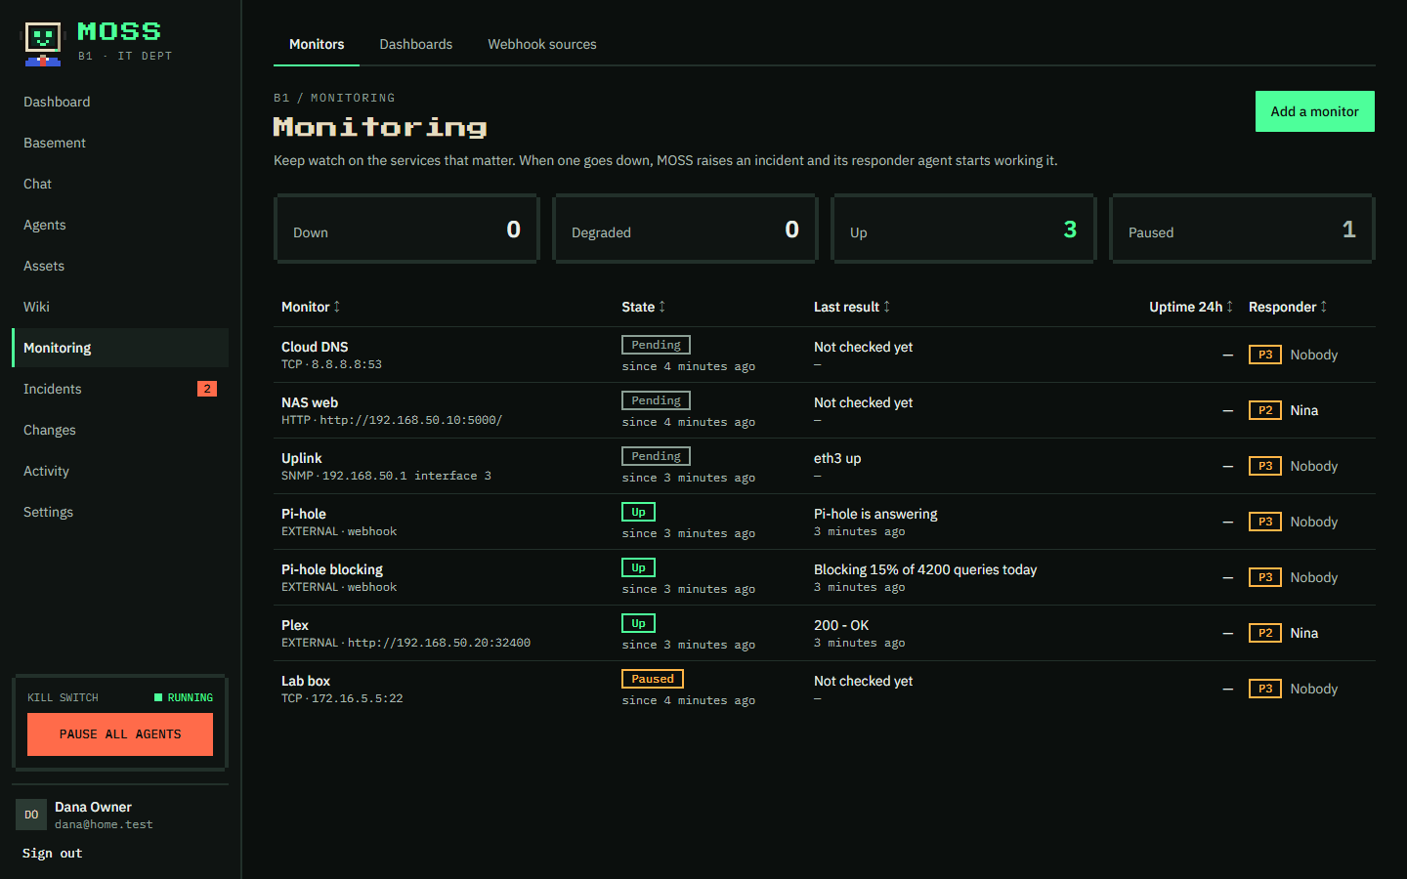Viewport: 1407px width, 879px height.
Task: Click '200 - OK' result for Plex
Action: 841,625
